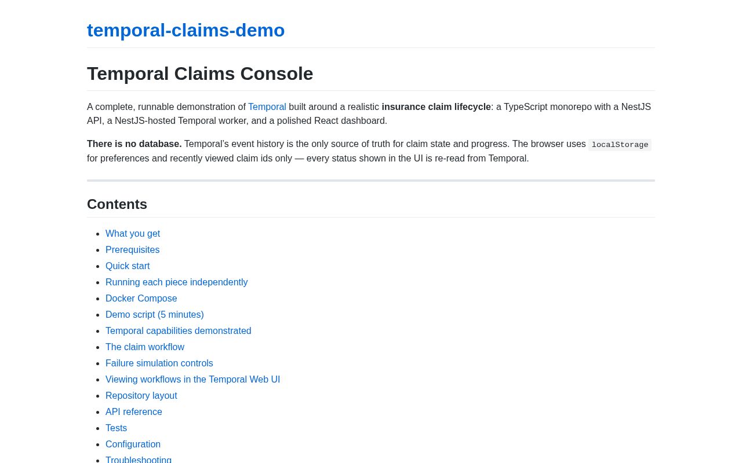Open the Troubleshooting contents link

139,460
